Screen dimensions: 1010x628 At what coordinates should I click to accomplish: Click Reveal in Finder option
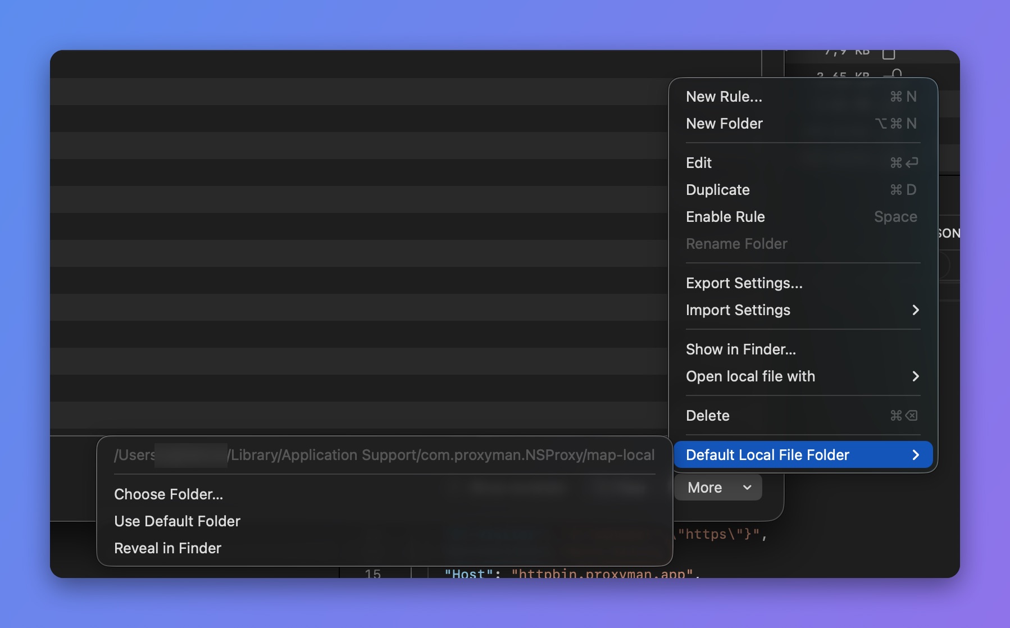pos(385,548)
